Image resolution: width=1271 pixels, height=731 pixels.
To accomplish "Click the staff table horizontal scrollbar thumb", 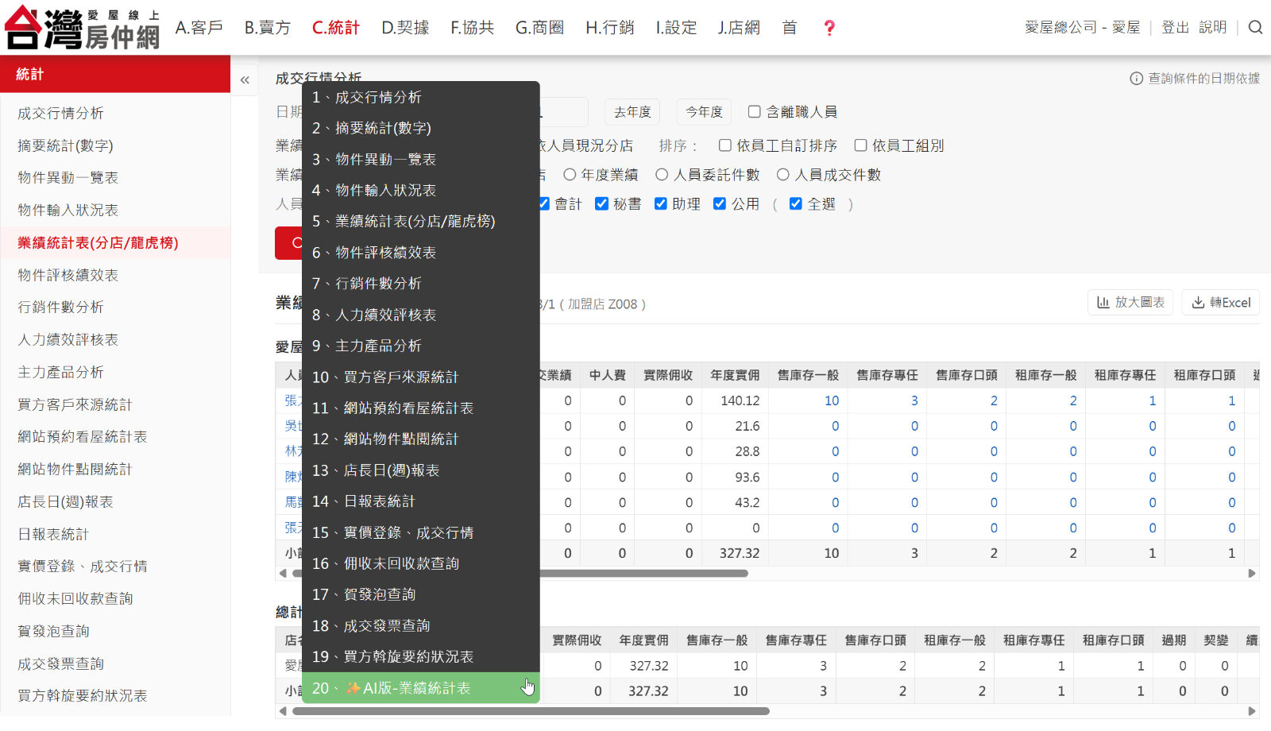I will [520, 573].
